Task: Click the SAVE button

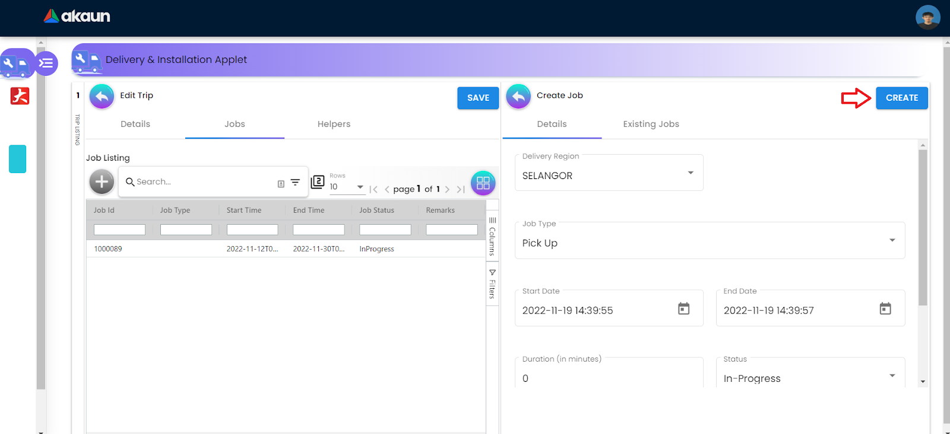Action: pos(478,98)
